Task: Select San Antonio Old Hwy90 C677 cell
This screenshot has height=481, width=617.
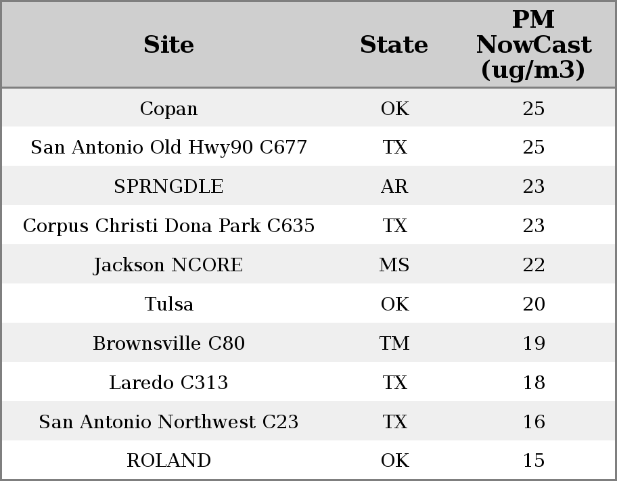Action: coord(168,147)
